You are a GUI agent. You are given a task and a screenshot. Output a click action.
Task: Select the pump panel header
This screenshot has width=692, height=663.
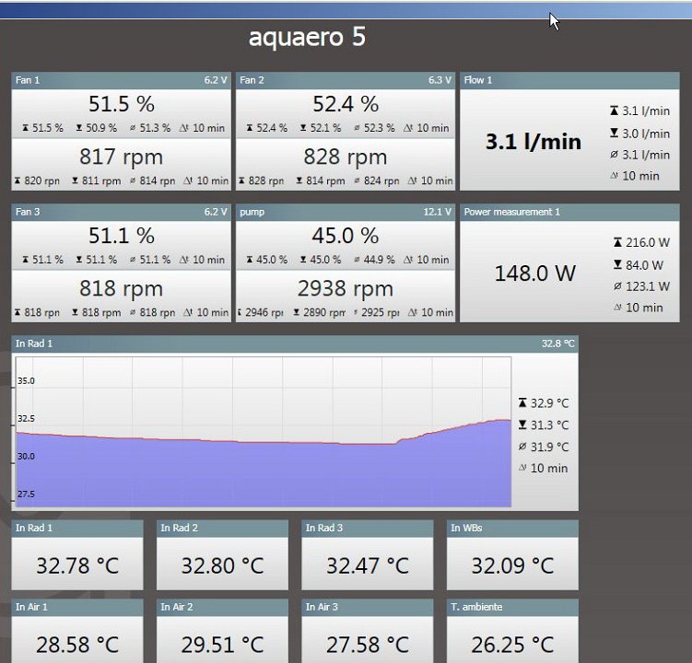click(x=346, y=212)
